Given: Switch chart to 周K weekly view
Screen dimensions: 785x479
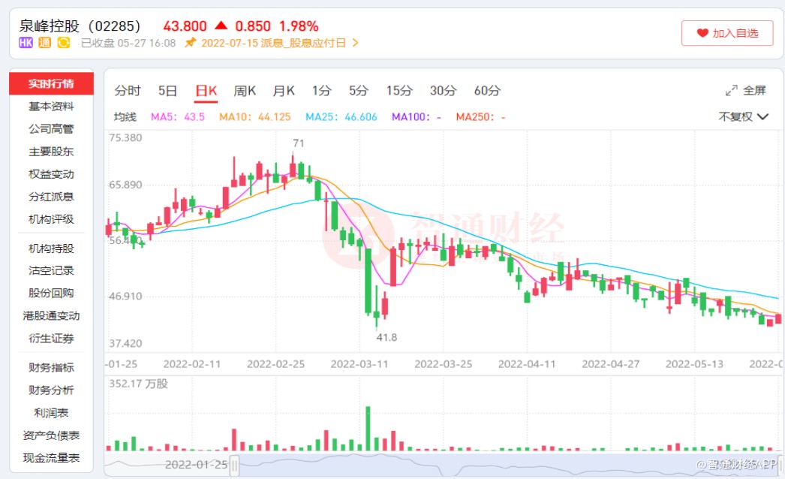Looking at the screenshot, I should [245, 91].
